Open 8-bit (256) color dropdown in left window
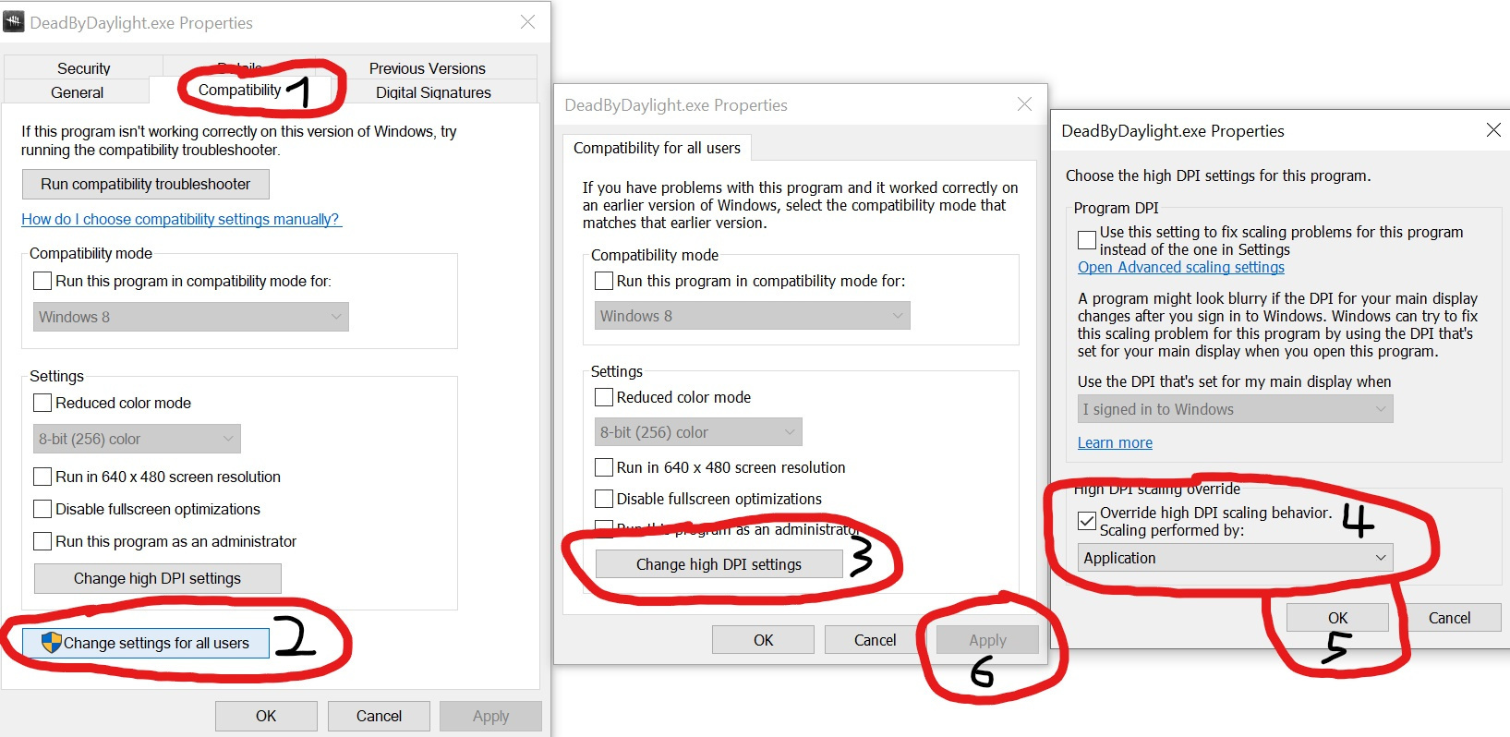The height and width of the screenshot is (737, 1510). [x=137, y=439]
